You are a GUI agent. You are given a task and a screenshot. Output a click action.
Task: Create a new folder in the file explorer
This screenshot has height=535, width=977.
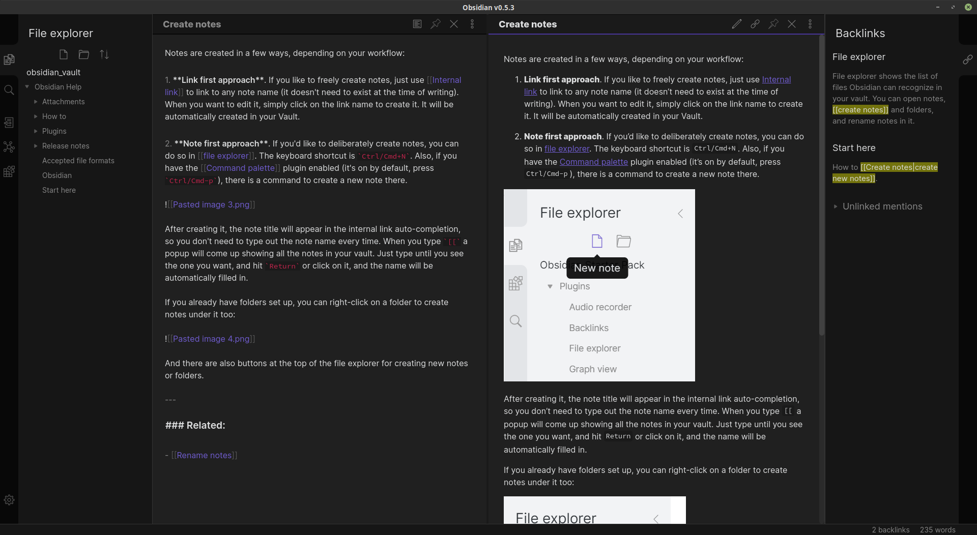(83, 54)
